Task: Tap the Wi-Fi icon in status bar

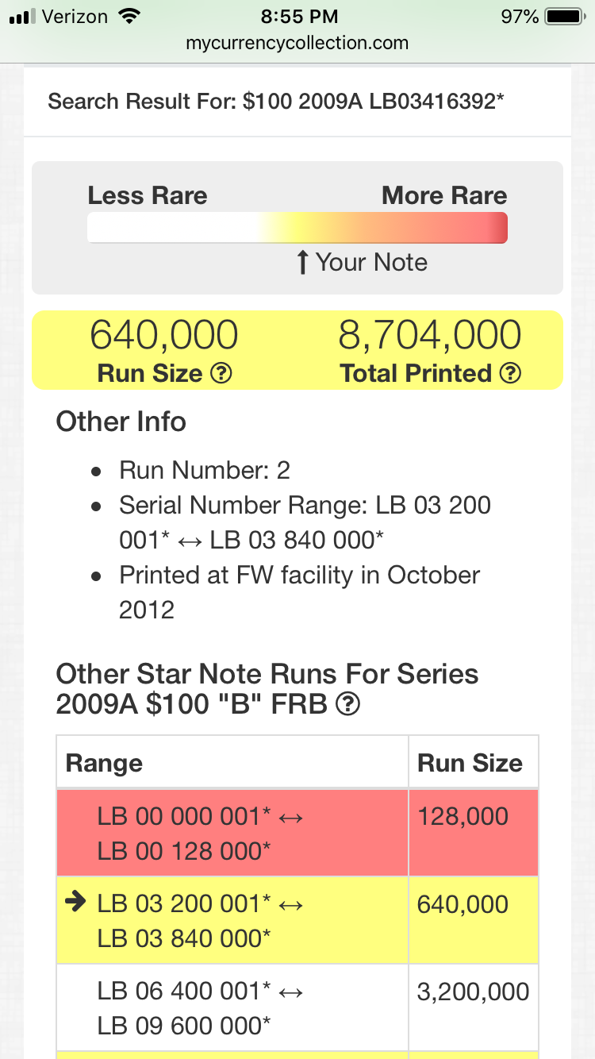Action: click(127, 16)
